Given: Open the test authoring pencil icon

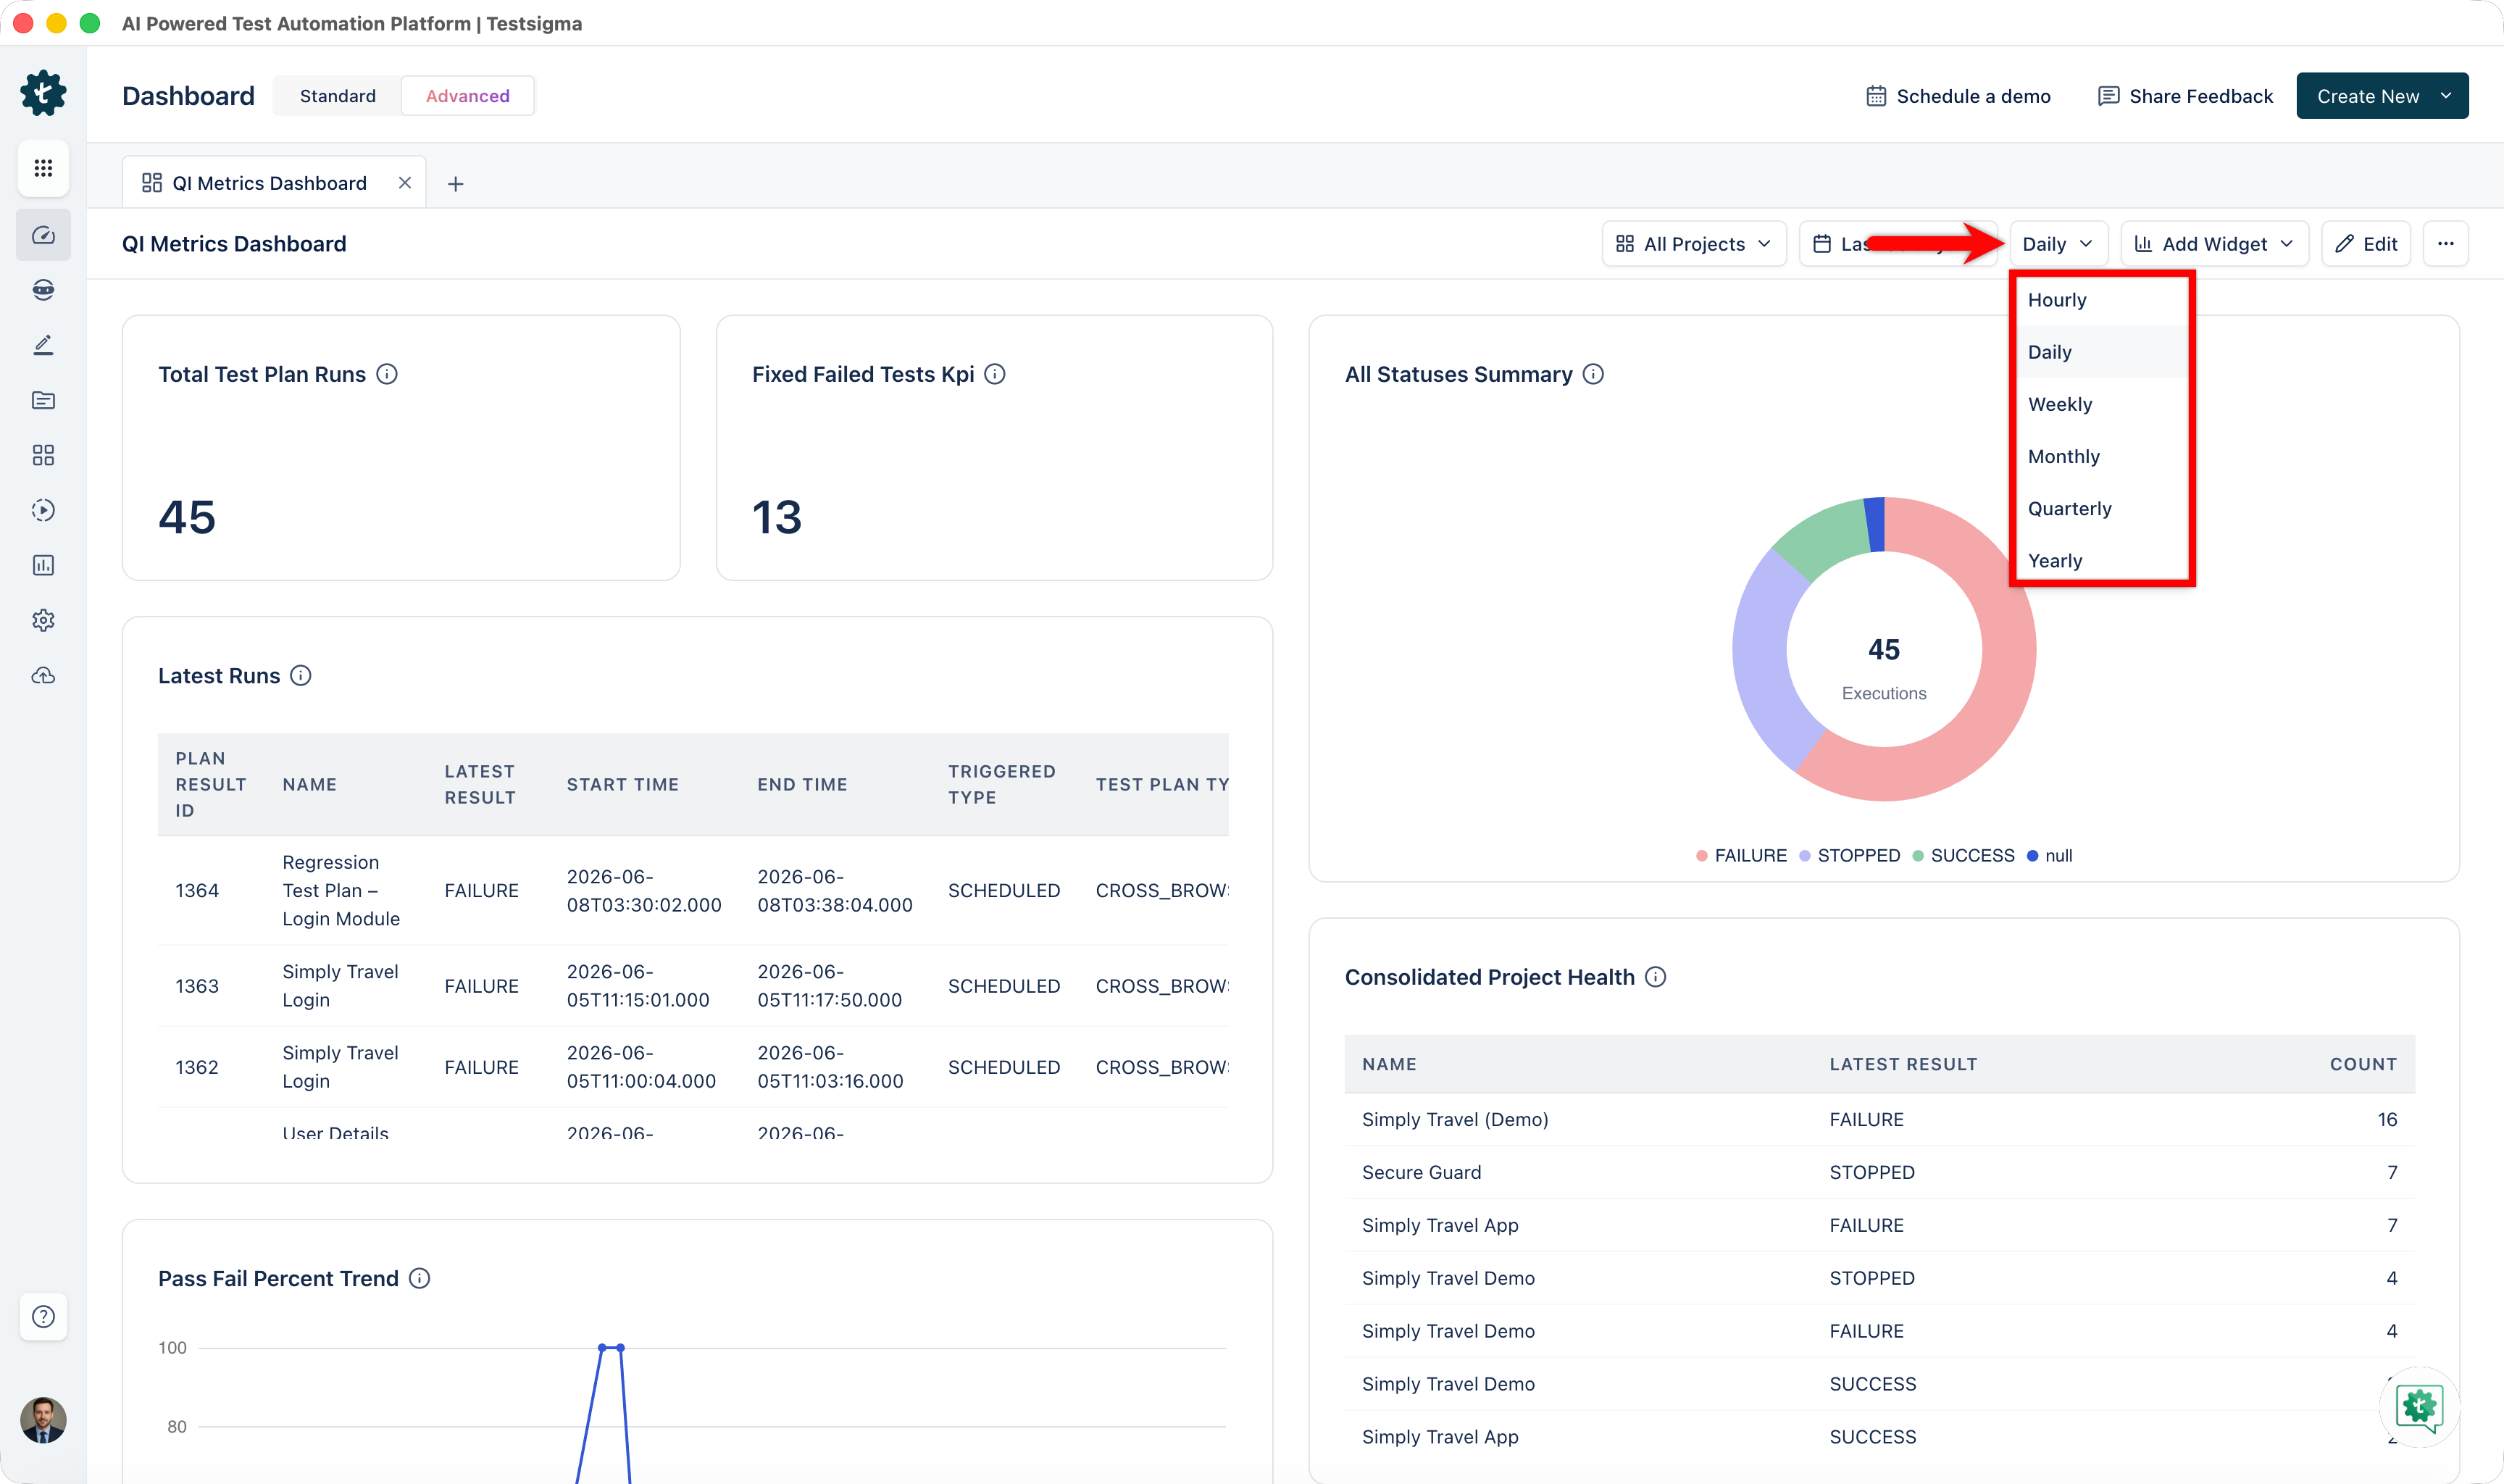Looking at the screenshot, I should 43,345.
